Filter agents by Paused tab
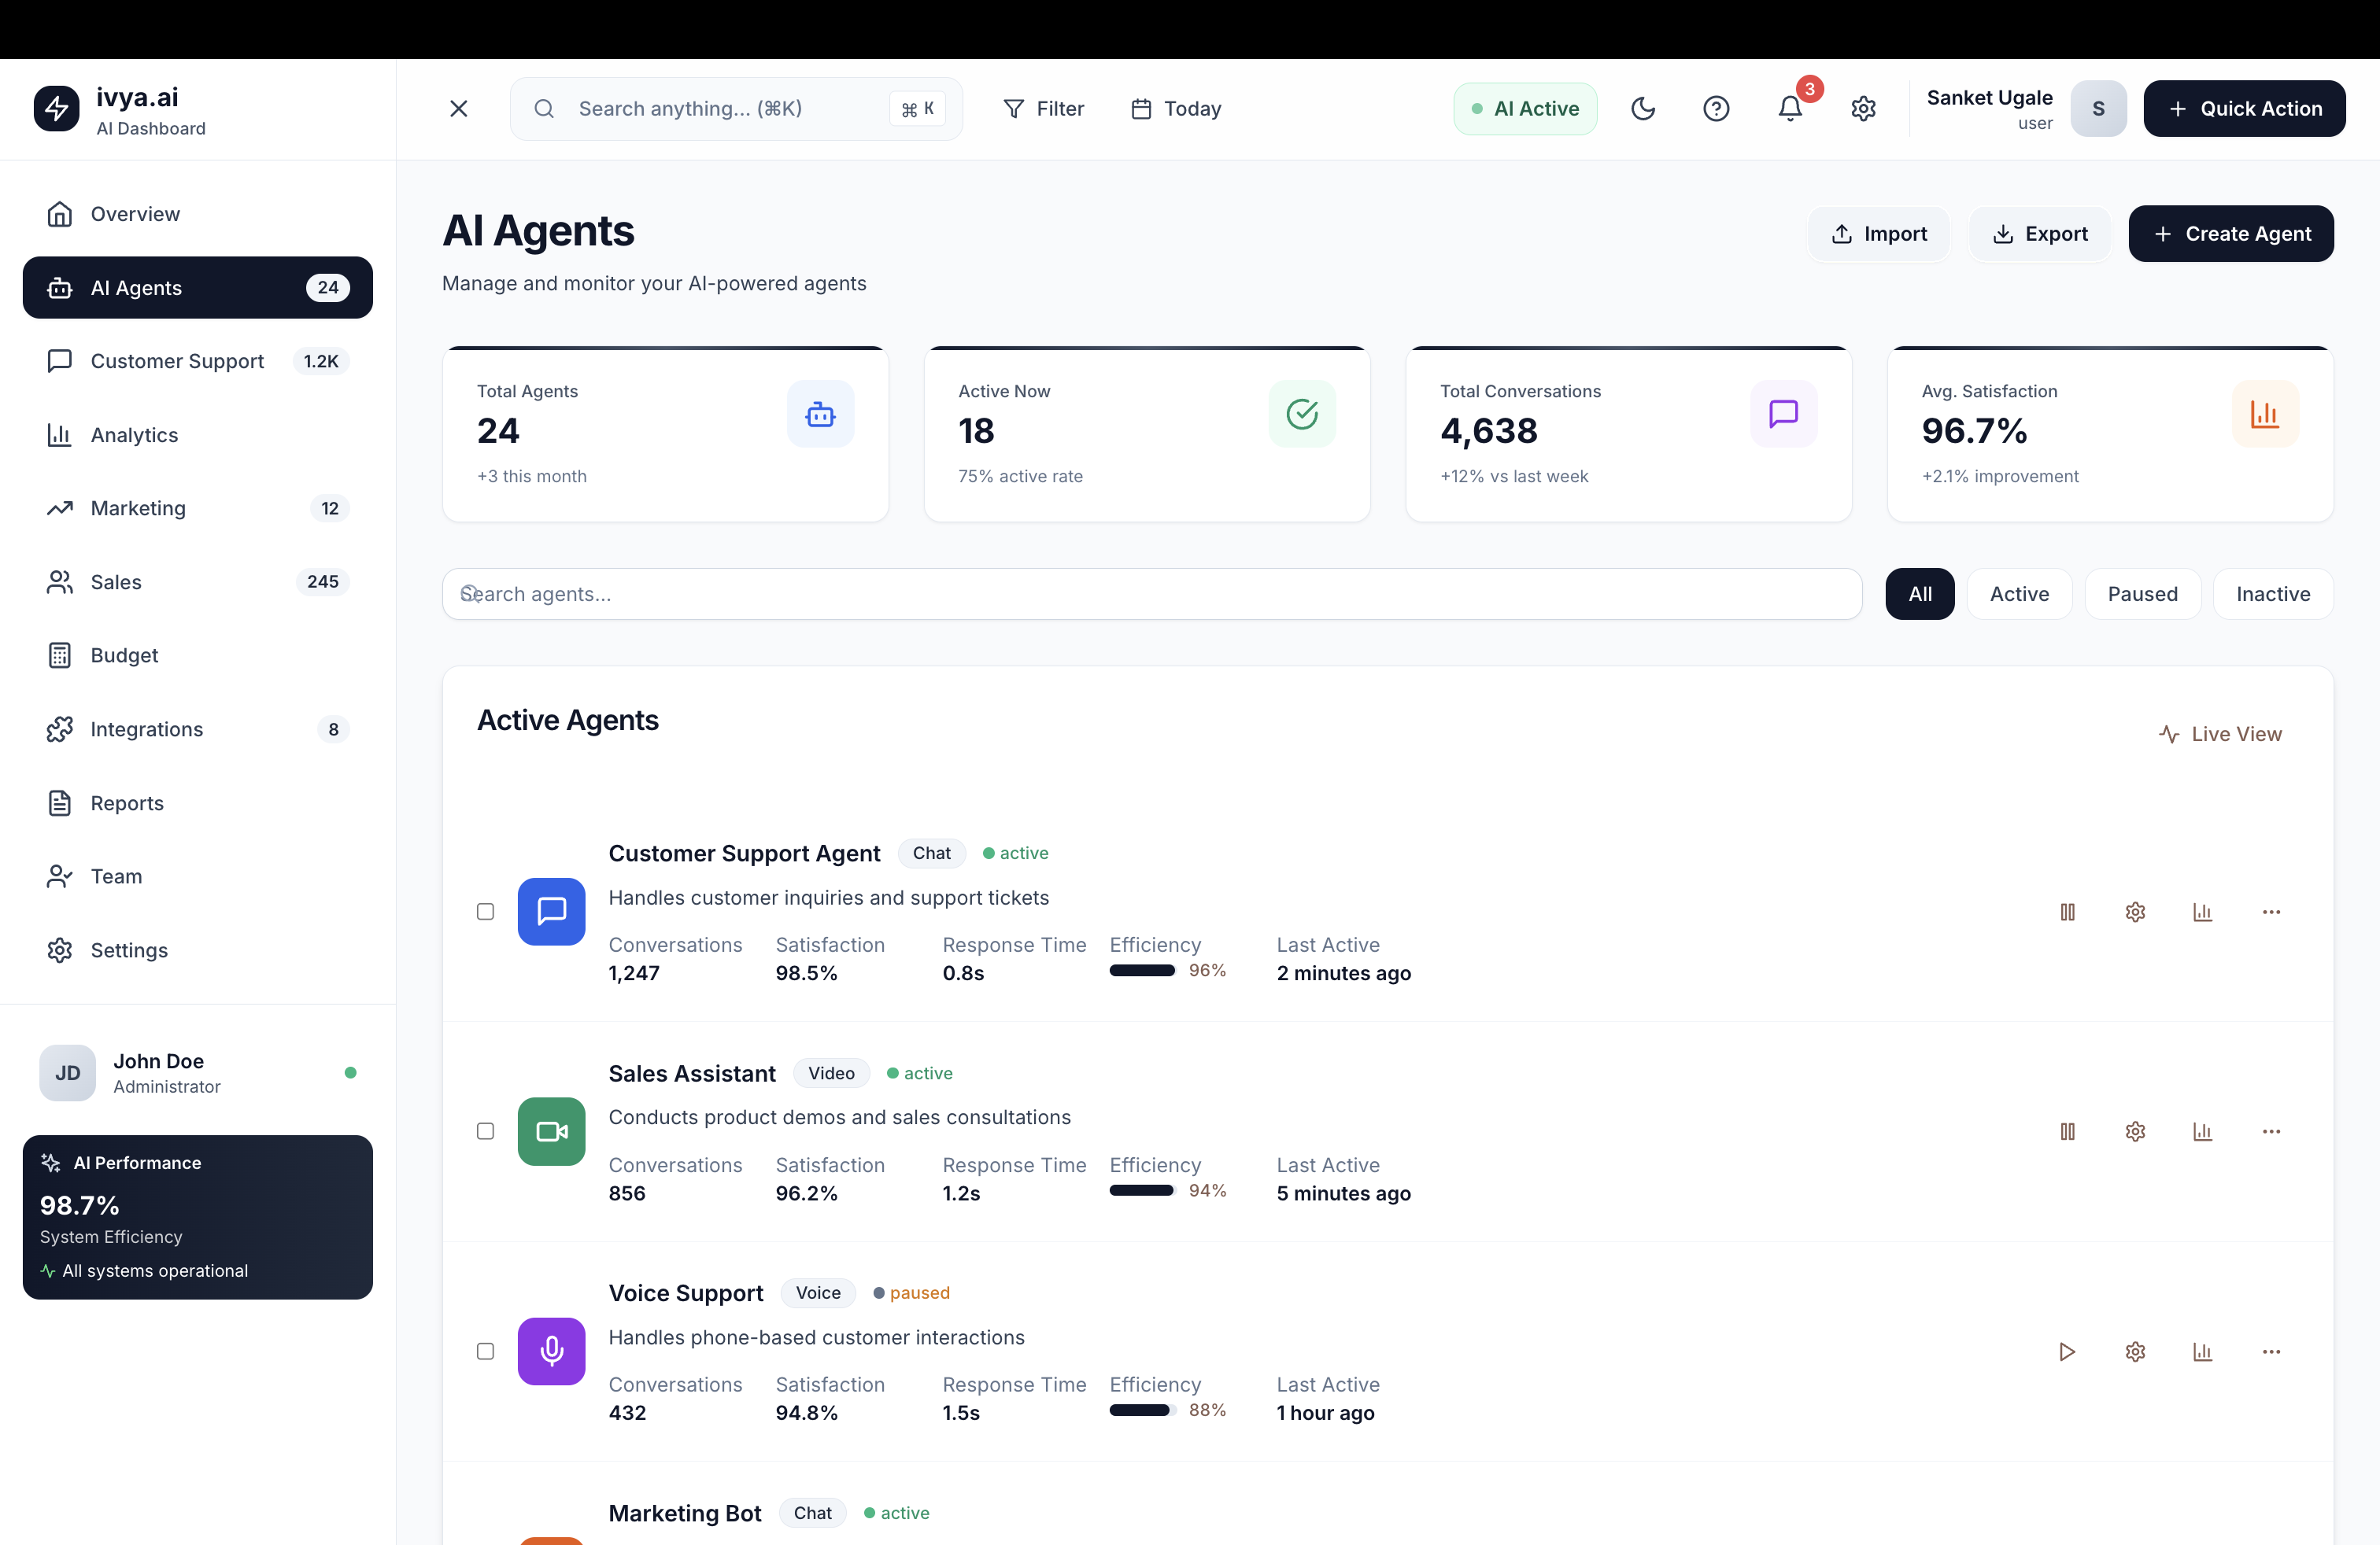 pos(2142,594)
